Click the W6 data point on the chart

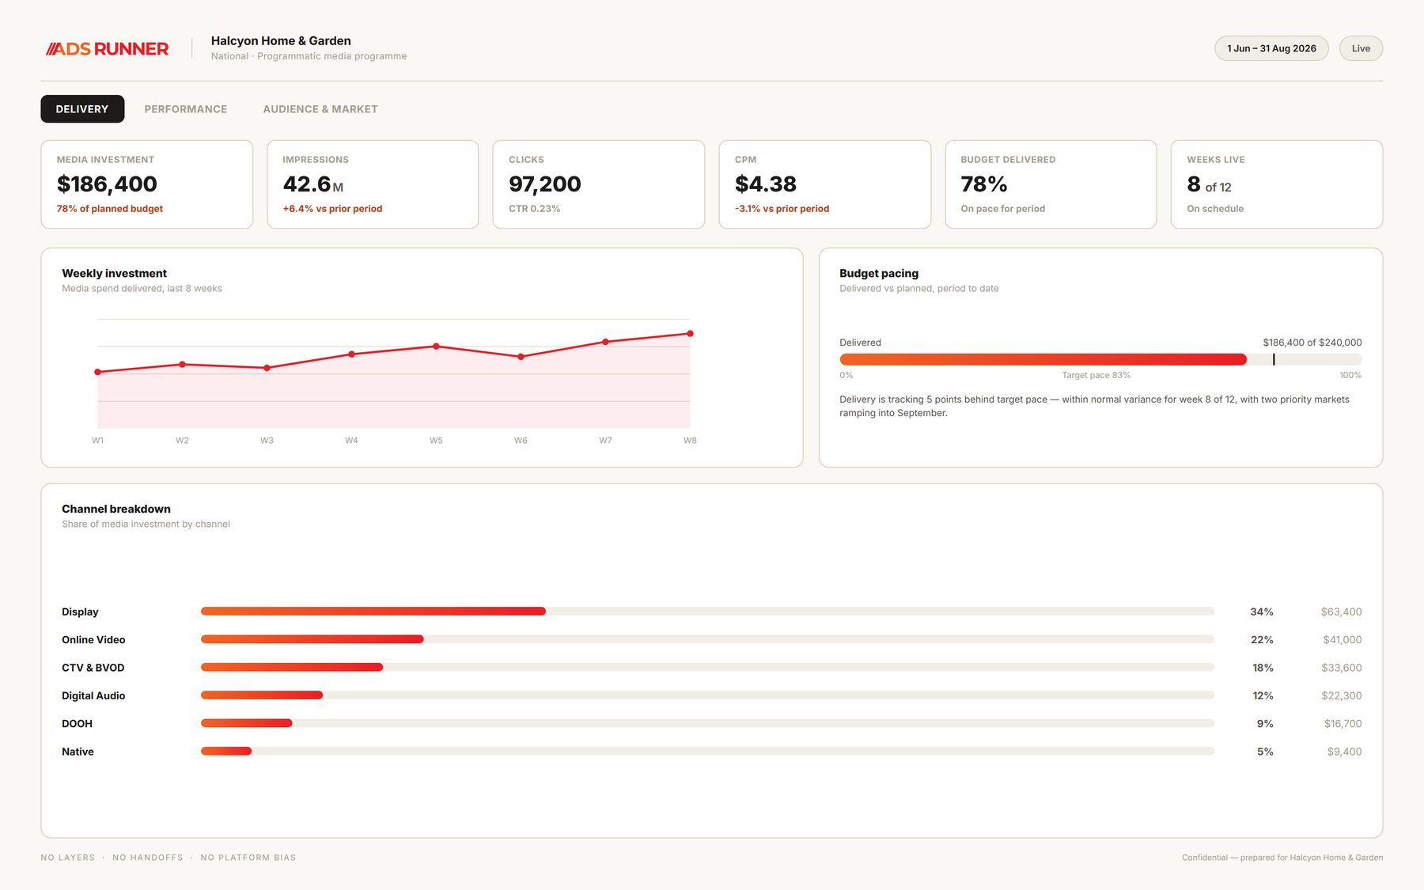(x=521, y=357)
